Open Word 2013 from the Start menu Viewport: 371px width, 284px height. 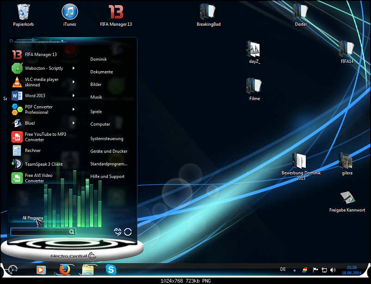[43, 96]
